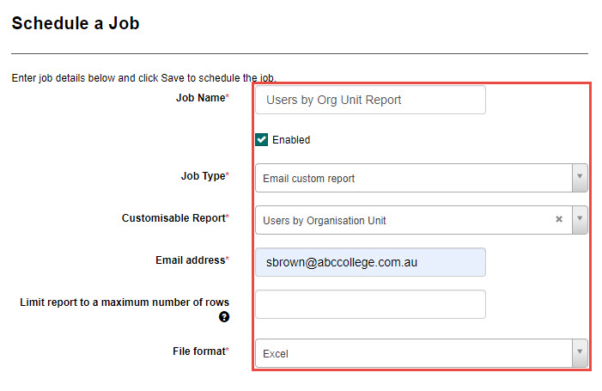The width and height of the screenshot is (602, 391).
Task: Click the "Email custom report" selected value
Action: 309,179
